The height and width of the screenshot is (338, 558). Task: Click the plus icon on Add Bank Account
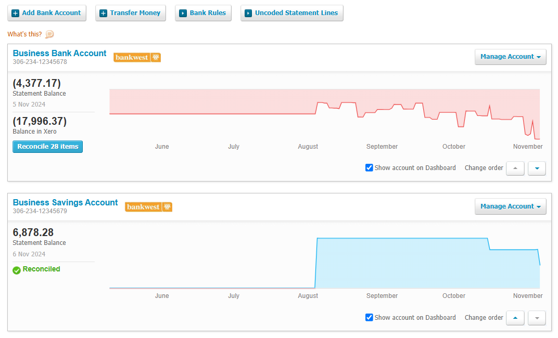[x=15, y=14]
